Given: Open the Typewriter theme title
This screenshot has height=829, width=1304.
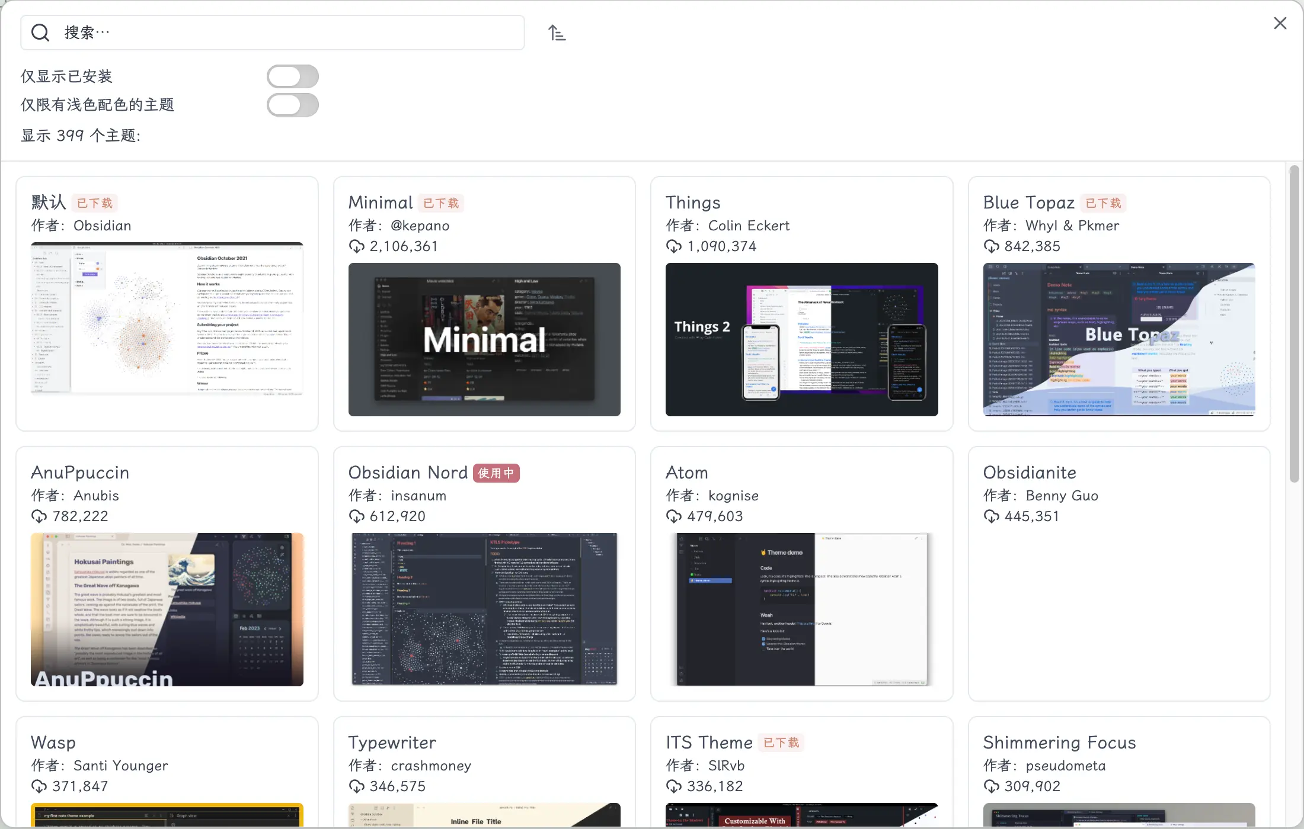Looking at the screenshot, I should point(392,743).
